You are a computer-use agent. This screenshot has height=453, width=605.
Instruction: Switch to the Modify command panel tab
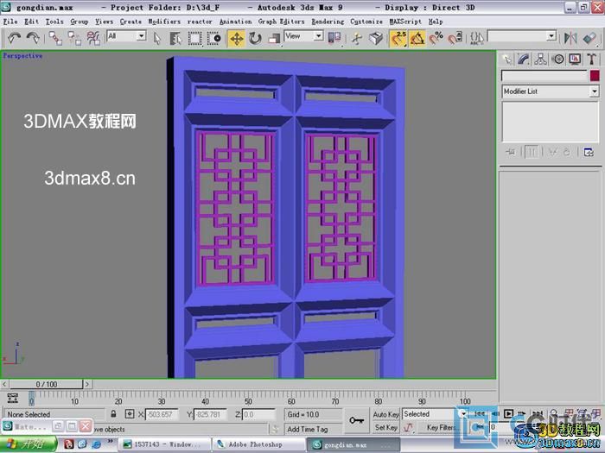(x=524, y=60)
